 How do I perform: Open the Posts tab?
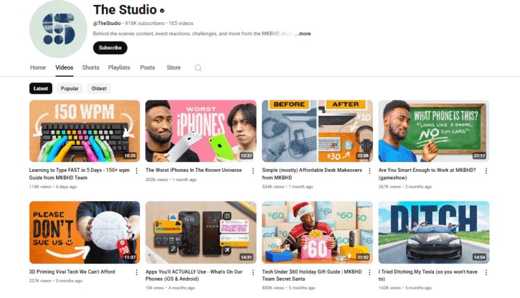click(147, 68)
